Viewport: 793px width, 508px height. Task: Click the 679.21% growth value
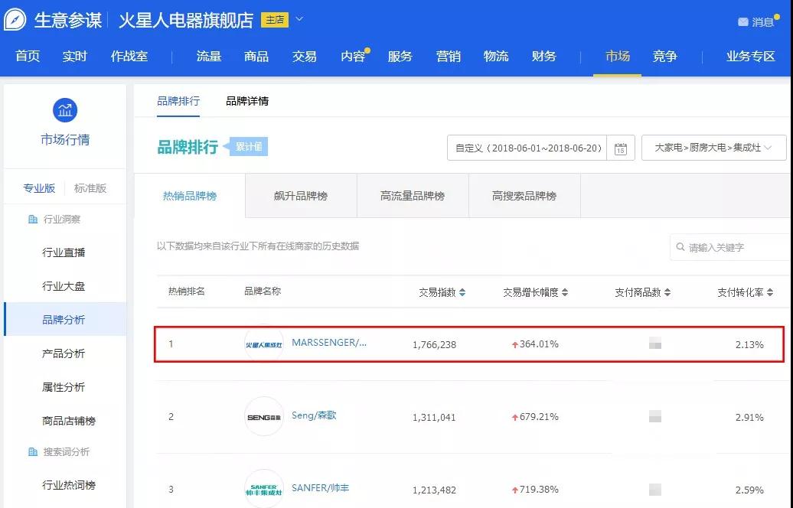click(539, 417)
